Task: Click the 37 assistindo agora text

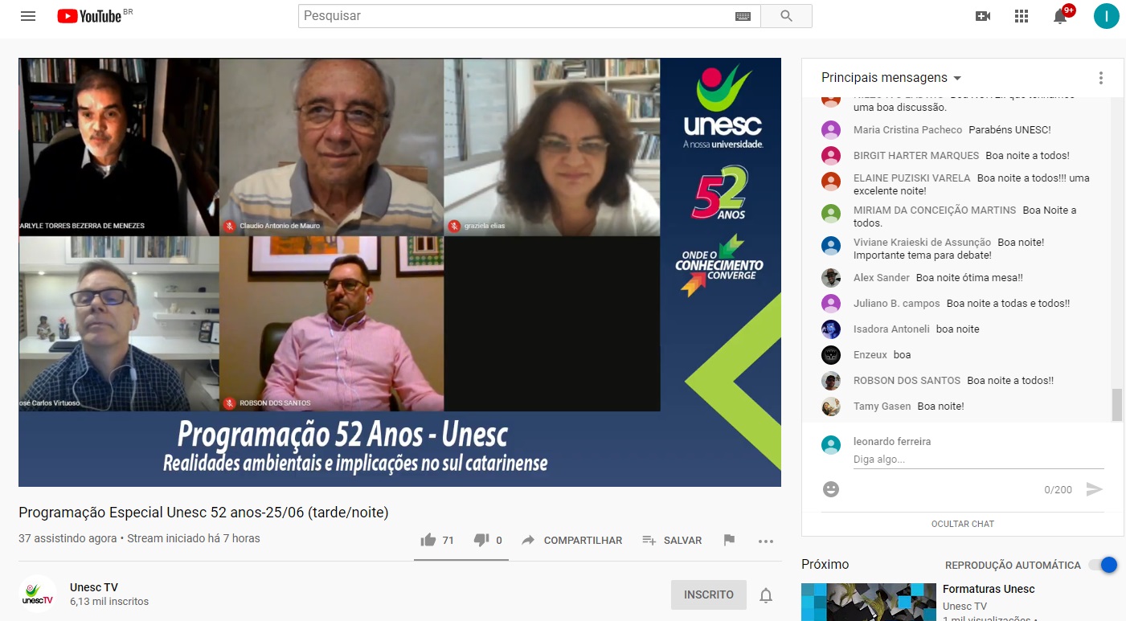Action: tap(68, 538)
